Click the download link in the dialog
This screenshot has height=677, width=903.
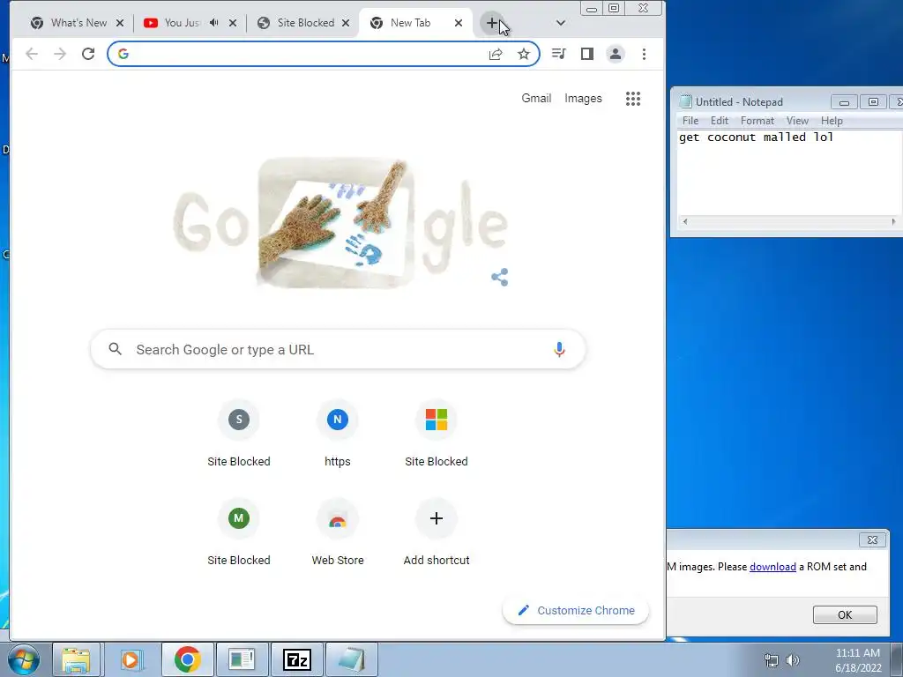click(772, 567)
